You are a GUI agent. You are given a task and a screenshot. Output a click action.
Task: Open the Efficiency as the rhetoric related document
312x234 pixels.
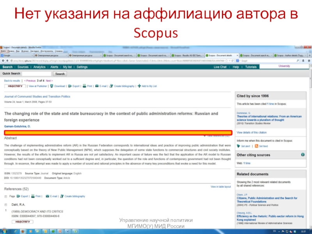click(270, 218)
